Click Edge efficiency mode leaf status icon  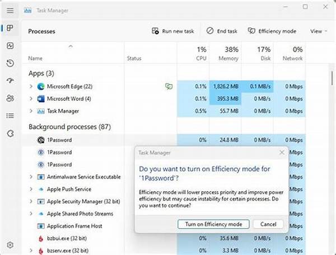169,86
